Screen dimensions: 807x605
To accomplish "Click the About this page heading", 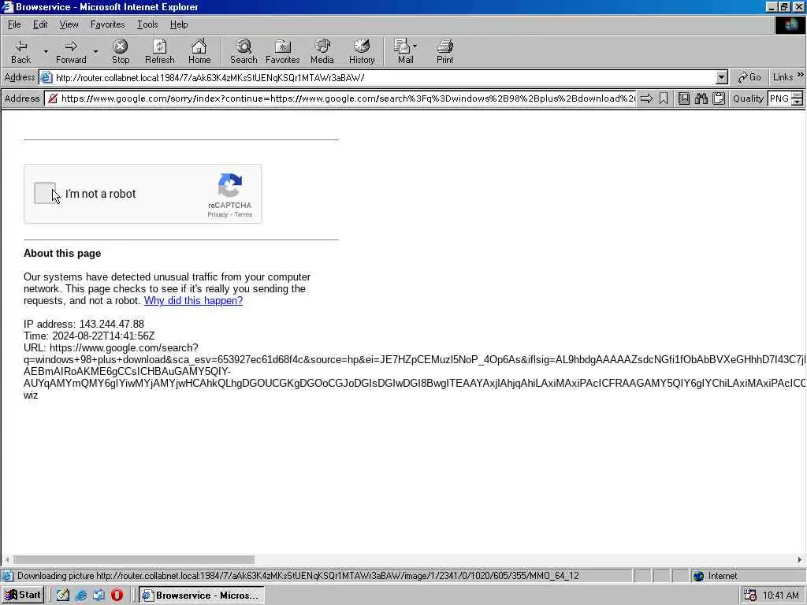I will (x=62, y=253).
